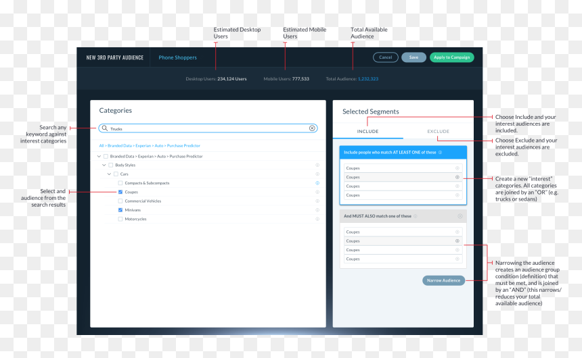Open the Experian breadcrumb link
582x358 pixels.
coord(143,146)
